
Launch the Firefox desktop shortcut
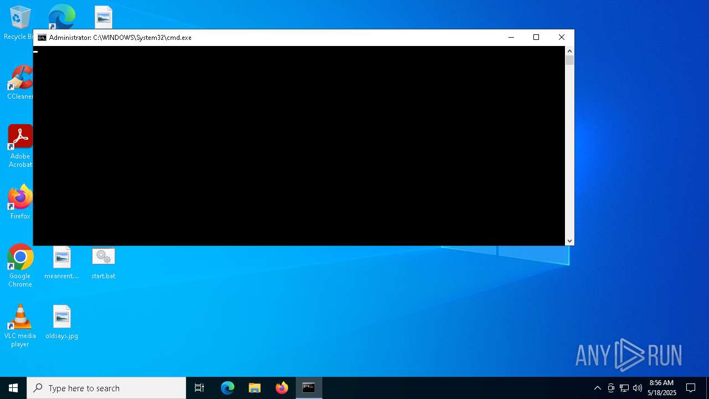tap(20, 202)
